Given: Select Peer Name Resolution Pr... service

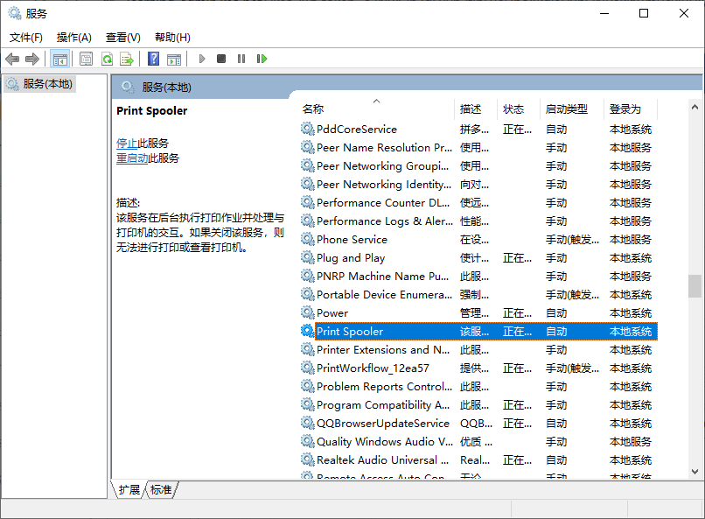Looking at the screenshot, I should point(384,148).
